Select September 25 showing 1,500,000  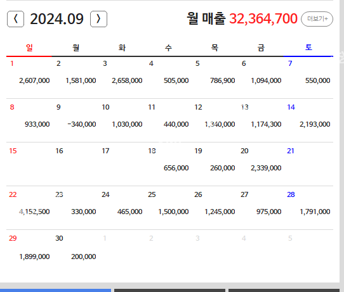(x=168, y=208)
